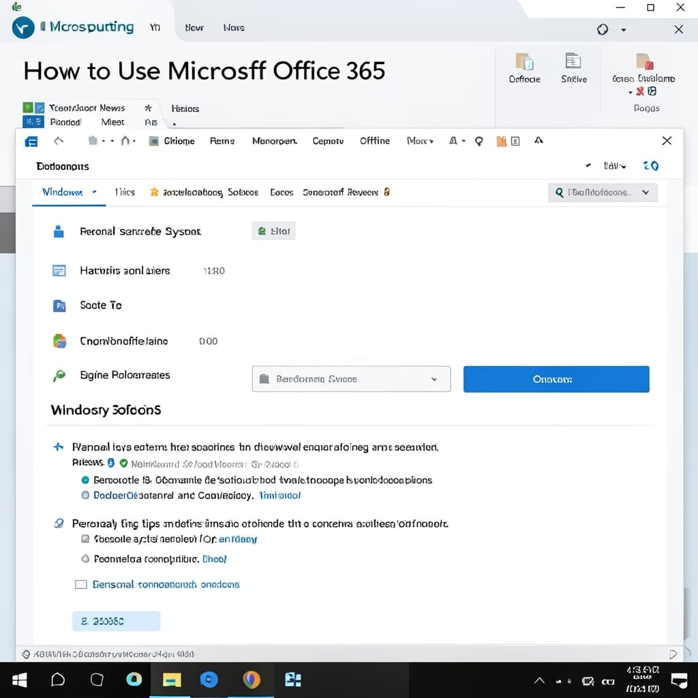Open the Orffocie icon in the ribbon
698x698 pixels.
pyautogui.click(x=524, y=62)
